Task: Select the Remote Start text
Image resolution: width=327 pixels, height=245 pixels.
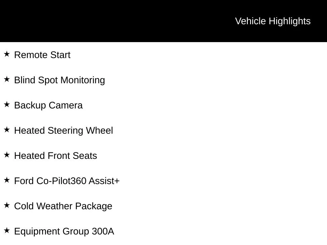Action: tap(42, 55)
